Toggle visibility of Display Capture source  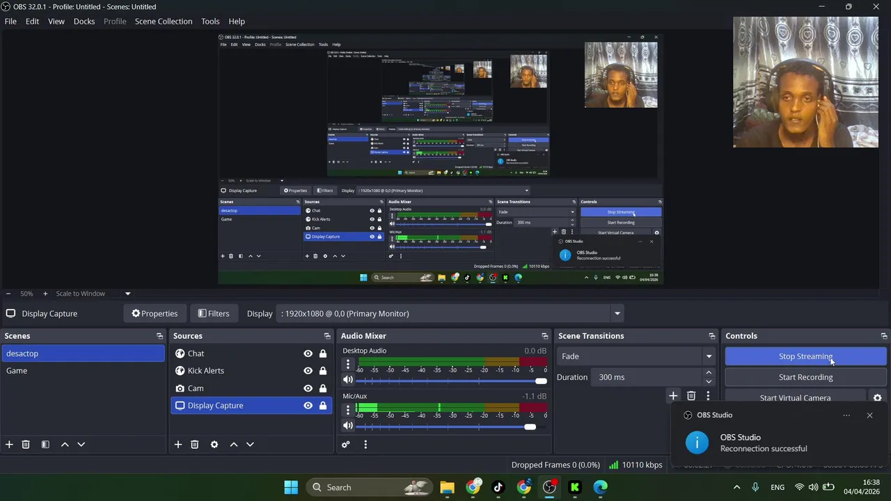tap(308, 406)
